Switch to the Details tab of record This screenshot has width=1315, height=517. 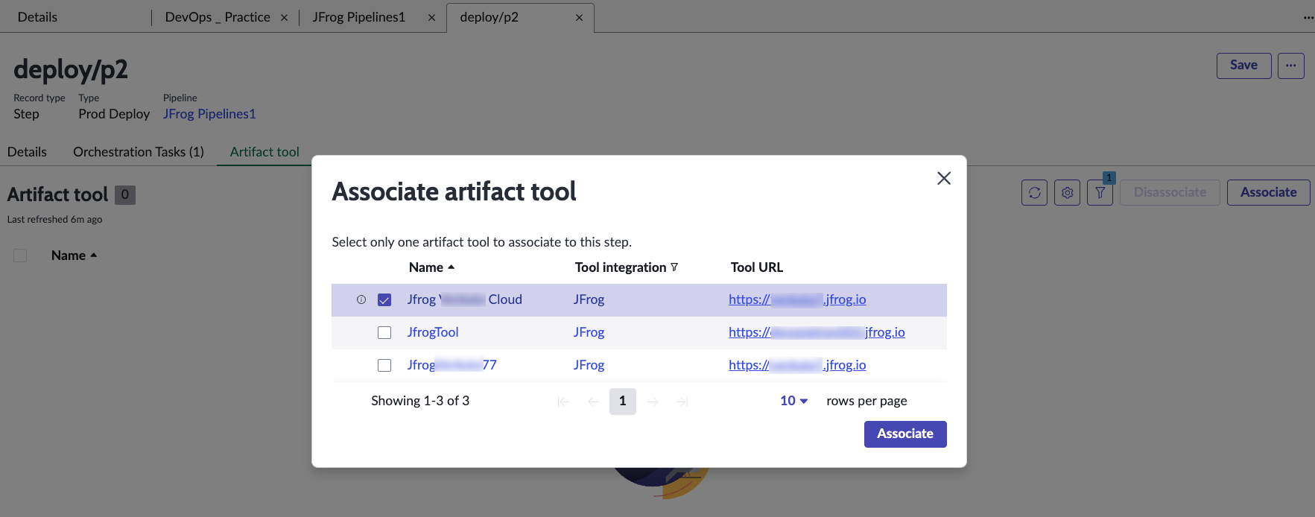27,152
